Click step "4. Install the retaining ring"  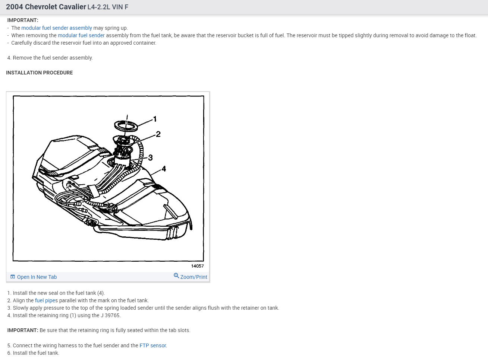[64, 315]
